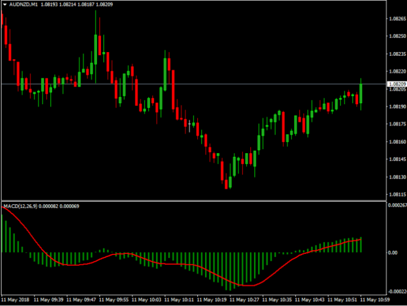Click the white triangle beside AUDNZD,M1
The height and width of the screenshot is (306, 407).
click(x=5, y=5)
